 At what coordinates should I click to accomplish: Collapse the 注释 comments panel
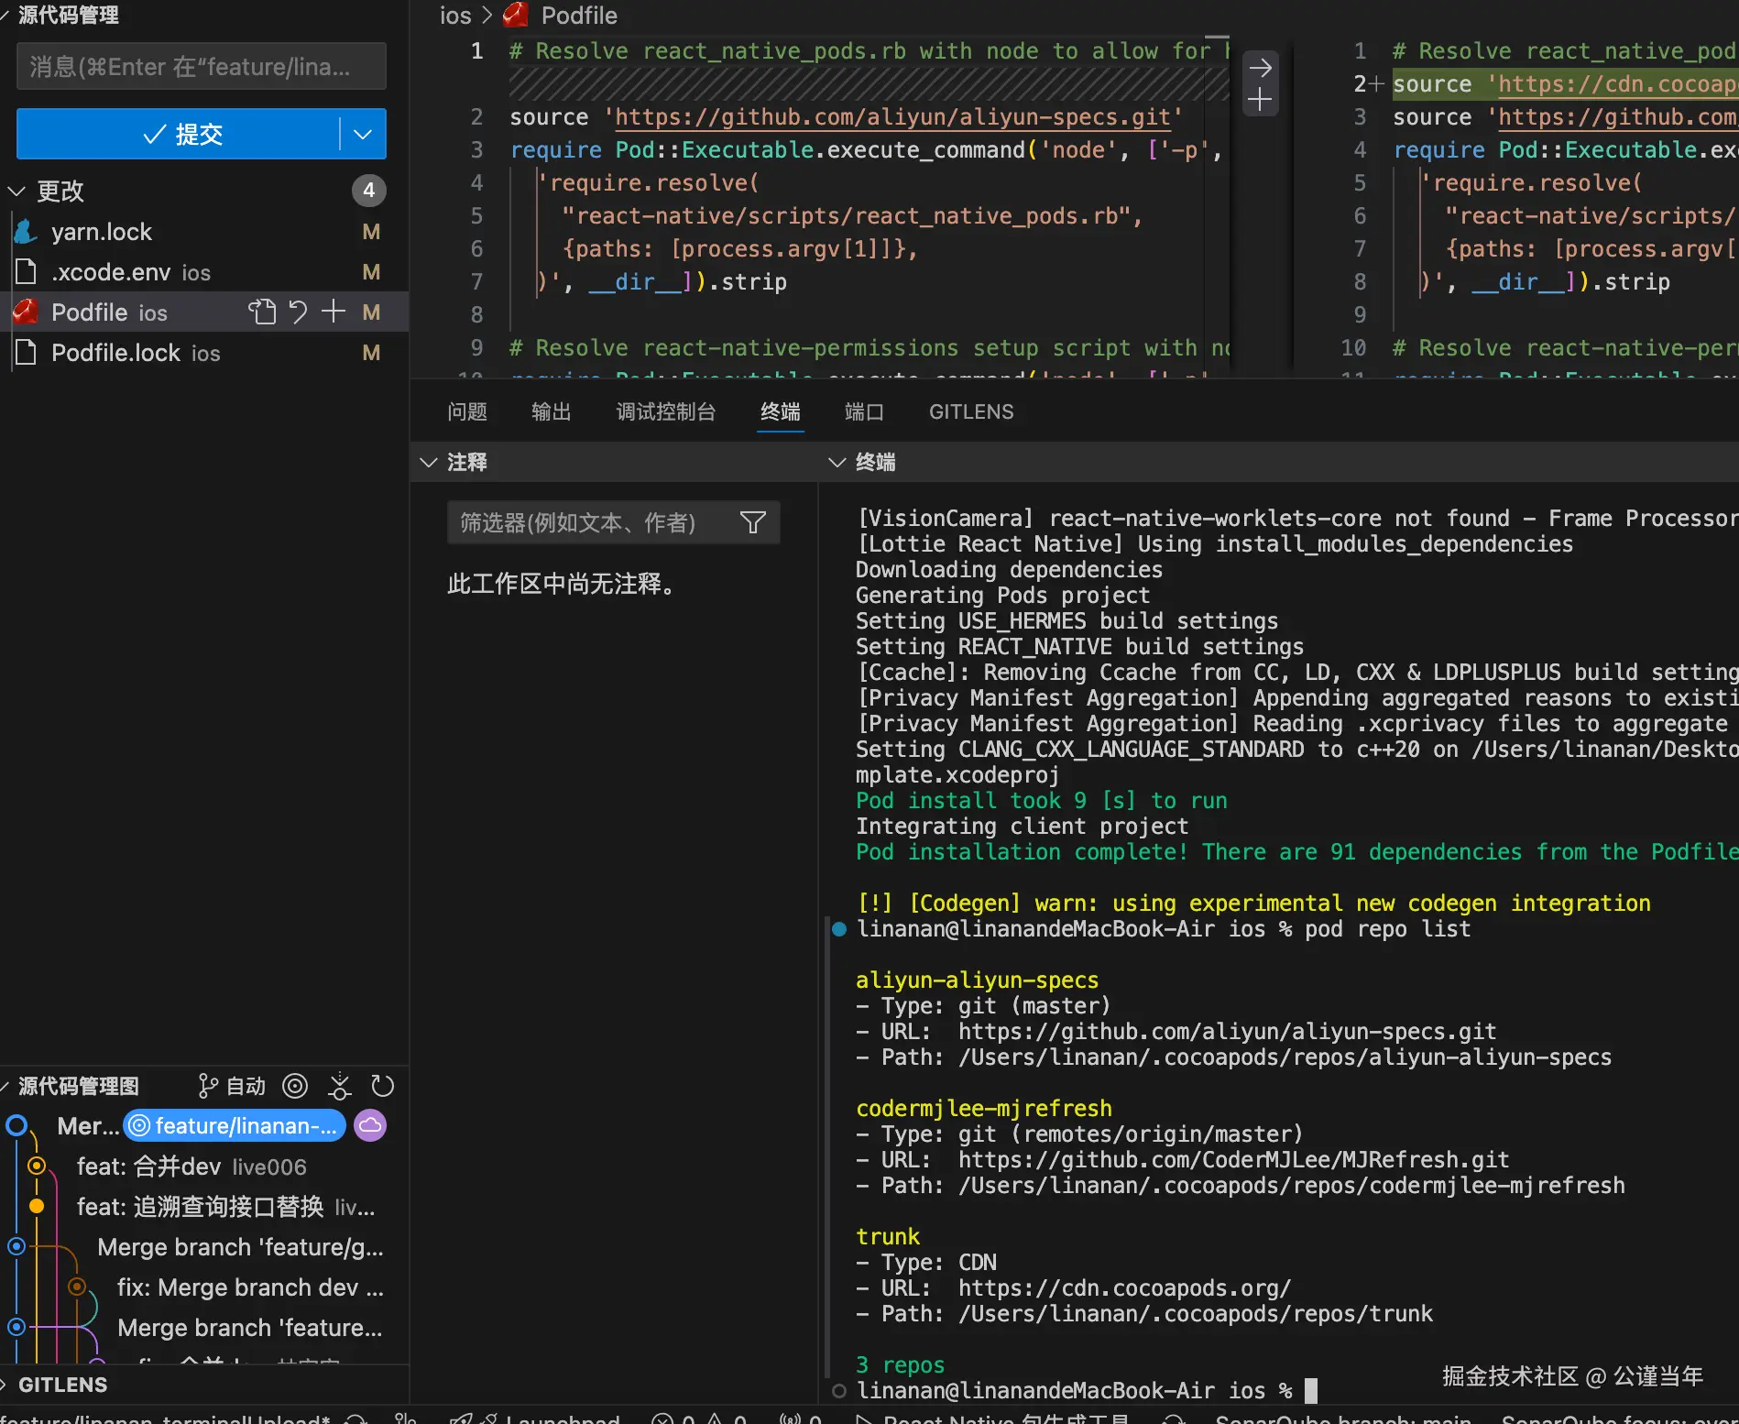428,463
